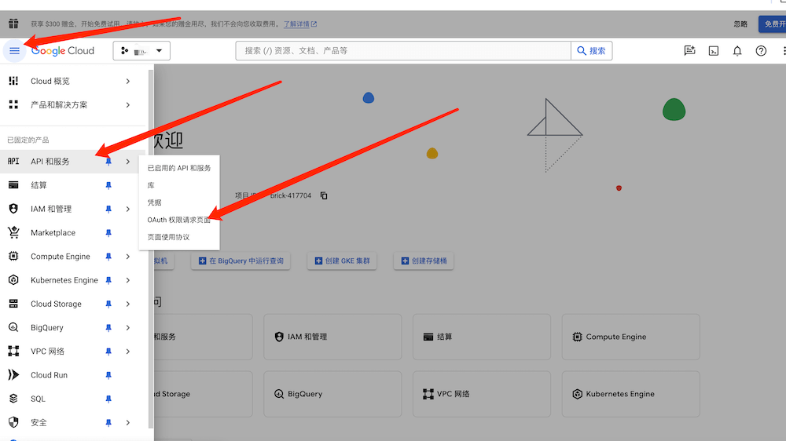
Task: Focus the resource search input field
Action: coord(402,51)
